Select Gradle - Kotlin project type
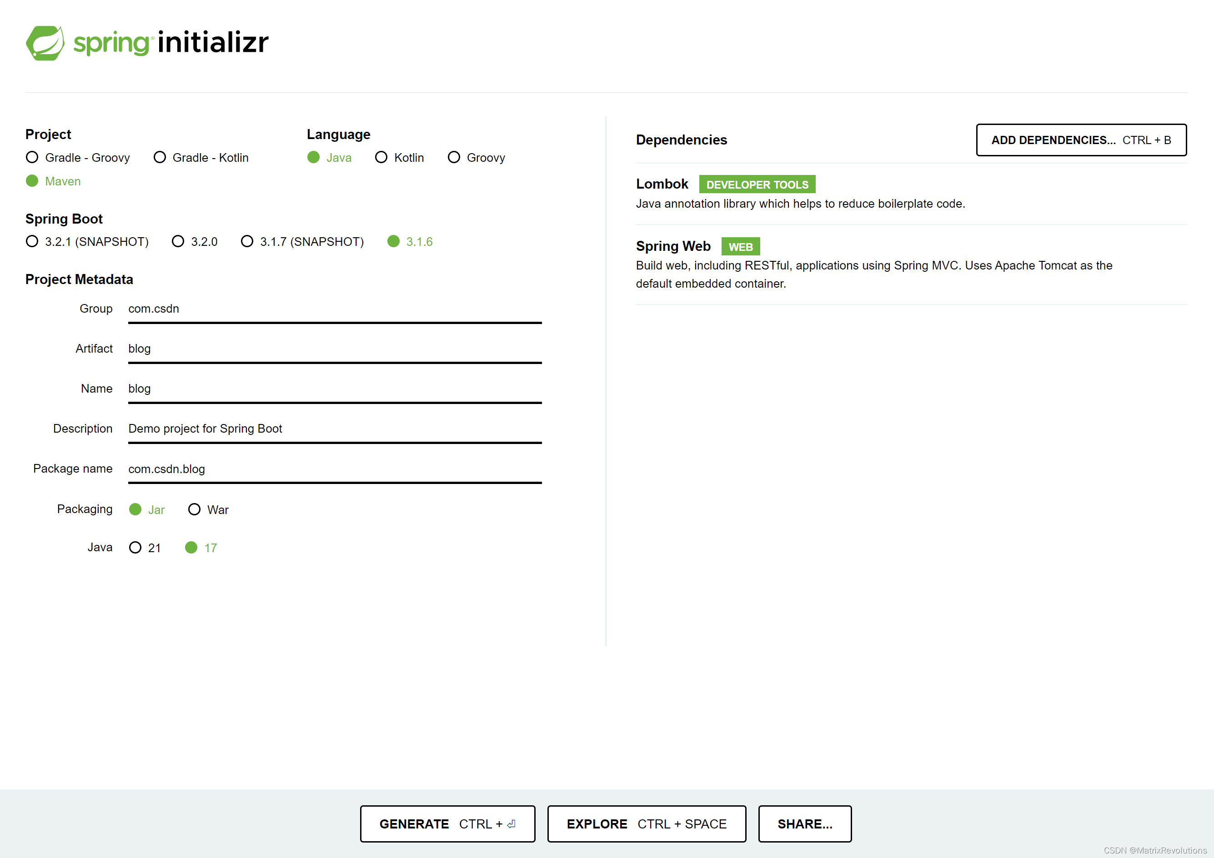Screen dimensions: 1214x858 [x=201, y=157]
